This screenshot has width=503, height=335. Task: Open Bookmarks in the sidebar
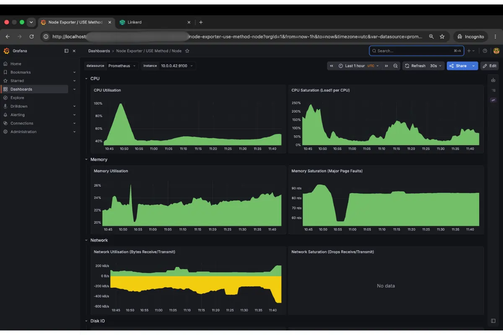21,72
